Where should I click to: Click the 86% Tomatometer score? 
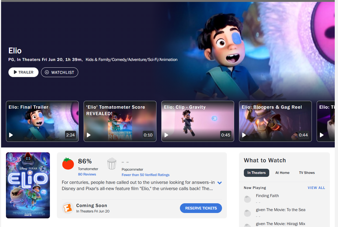point(85,161)
